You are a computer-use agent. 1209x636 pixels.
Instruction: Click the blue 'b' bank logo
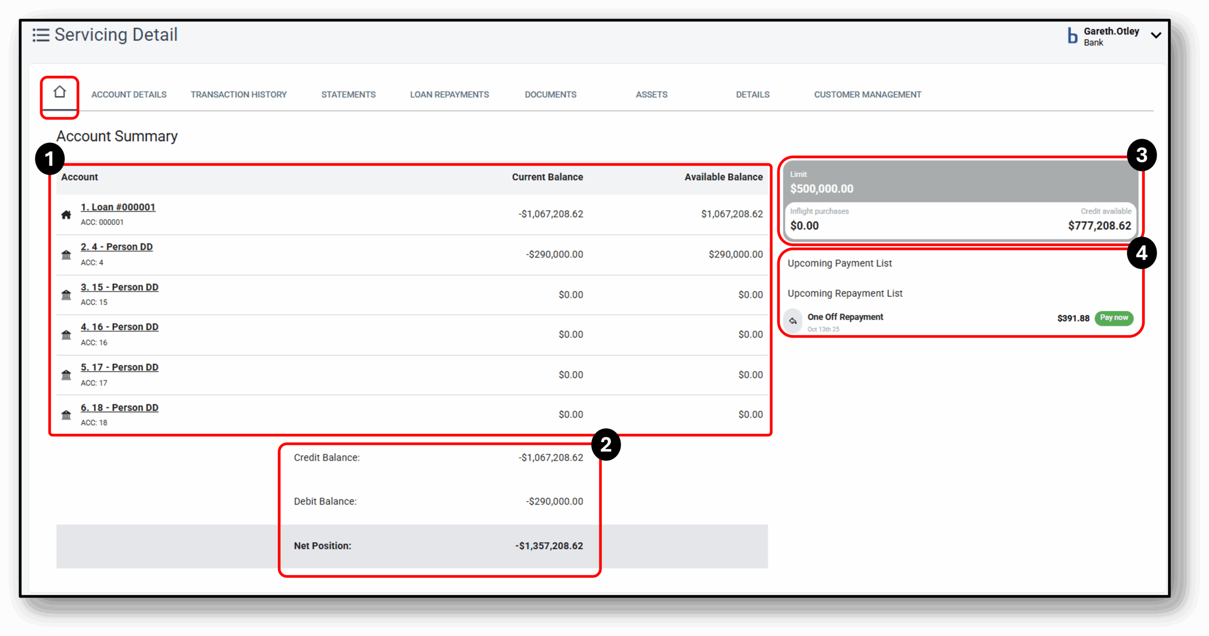point(1073,36)
